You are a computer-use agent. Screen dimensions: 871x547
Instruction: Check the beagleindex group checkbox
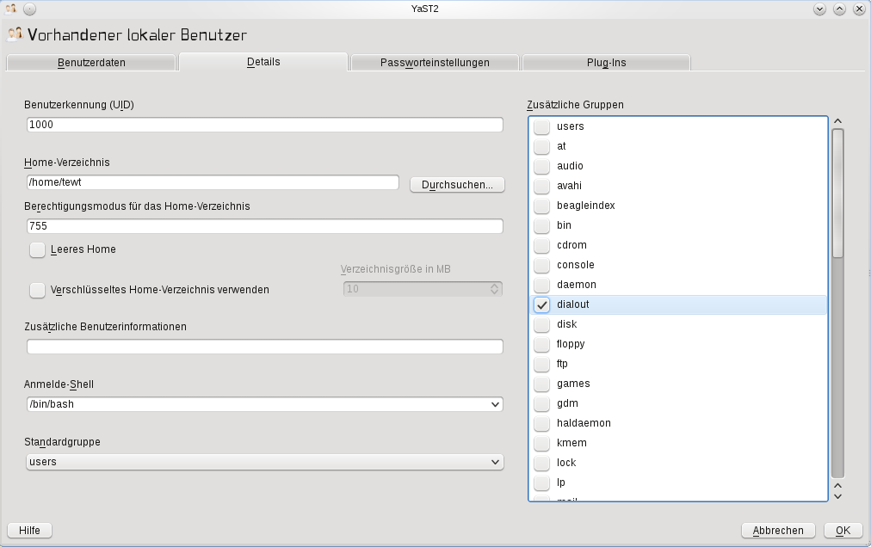541,206
